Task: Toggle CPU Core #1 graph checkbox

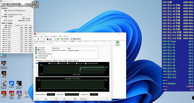Action: coord(49,64)
